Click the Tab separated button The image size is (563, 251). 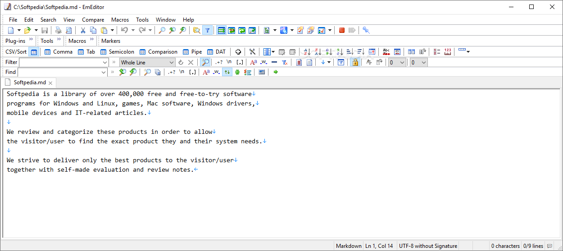pyautogui.click(x=86, y=52)
